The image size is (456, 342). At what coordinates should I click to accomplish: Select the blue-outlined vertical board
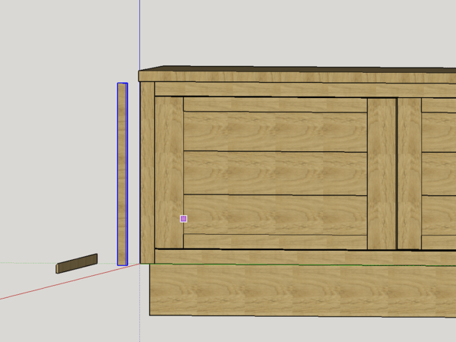click(122, 173)
